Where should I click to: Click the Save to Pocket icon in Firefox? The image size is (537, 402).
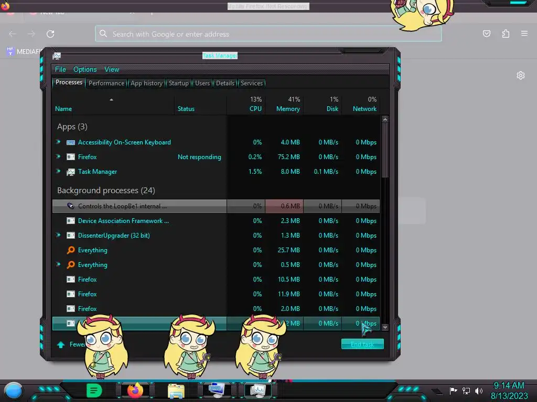(486, 33)
